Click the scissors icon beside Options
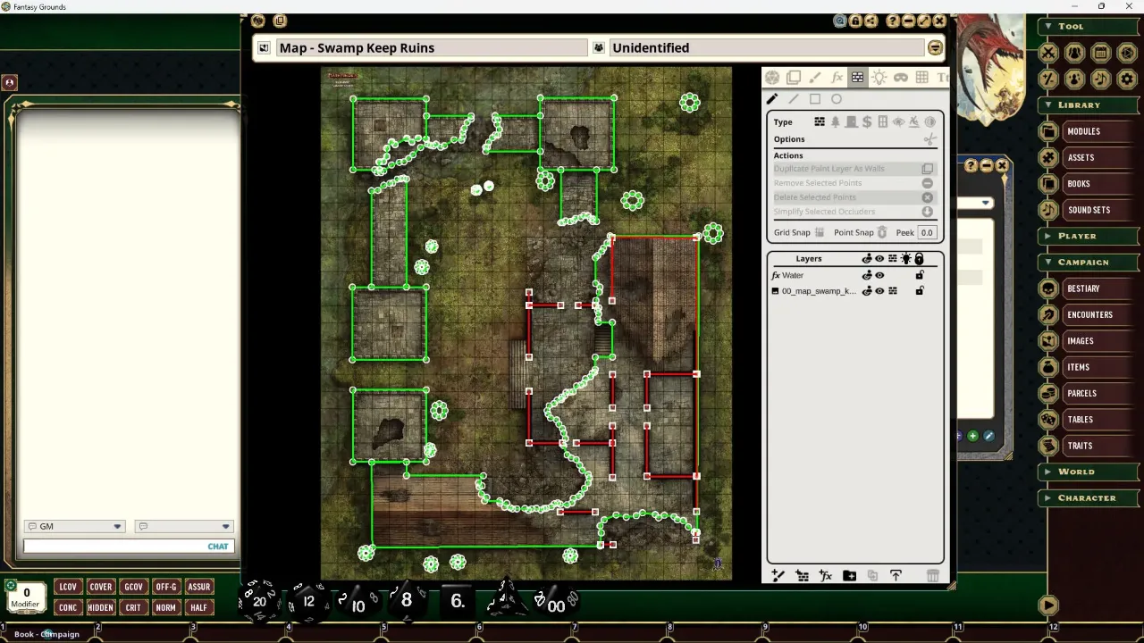Viewport: 1144px width, 643px height. [929, 139]
